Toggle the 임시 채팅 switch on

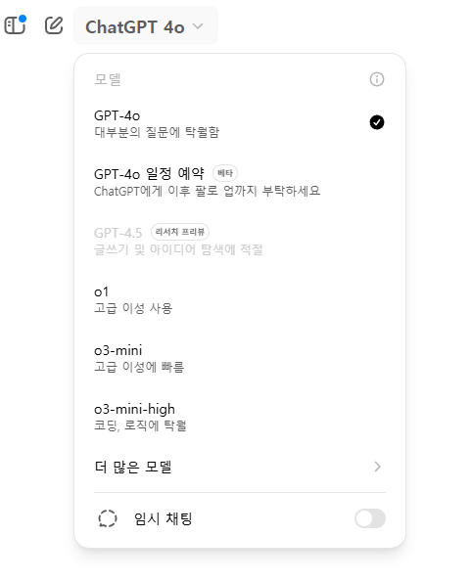tap(370, 518)
